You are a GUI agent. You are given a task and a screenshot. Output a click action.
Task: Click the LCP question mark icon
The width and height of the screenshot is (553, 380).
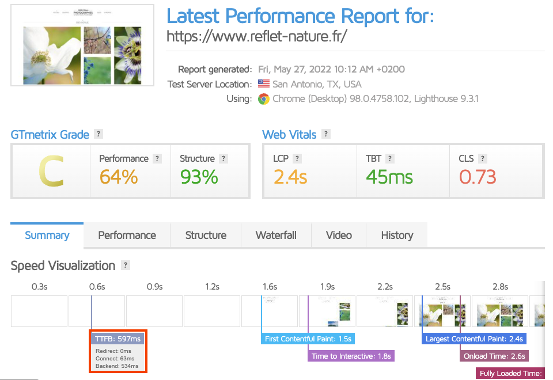[x=297, y=159]
